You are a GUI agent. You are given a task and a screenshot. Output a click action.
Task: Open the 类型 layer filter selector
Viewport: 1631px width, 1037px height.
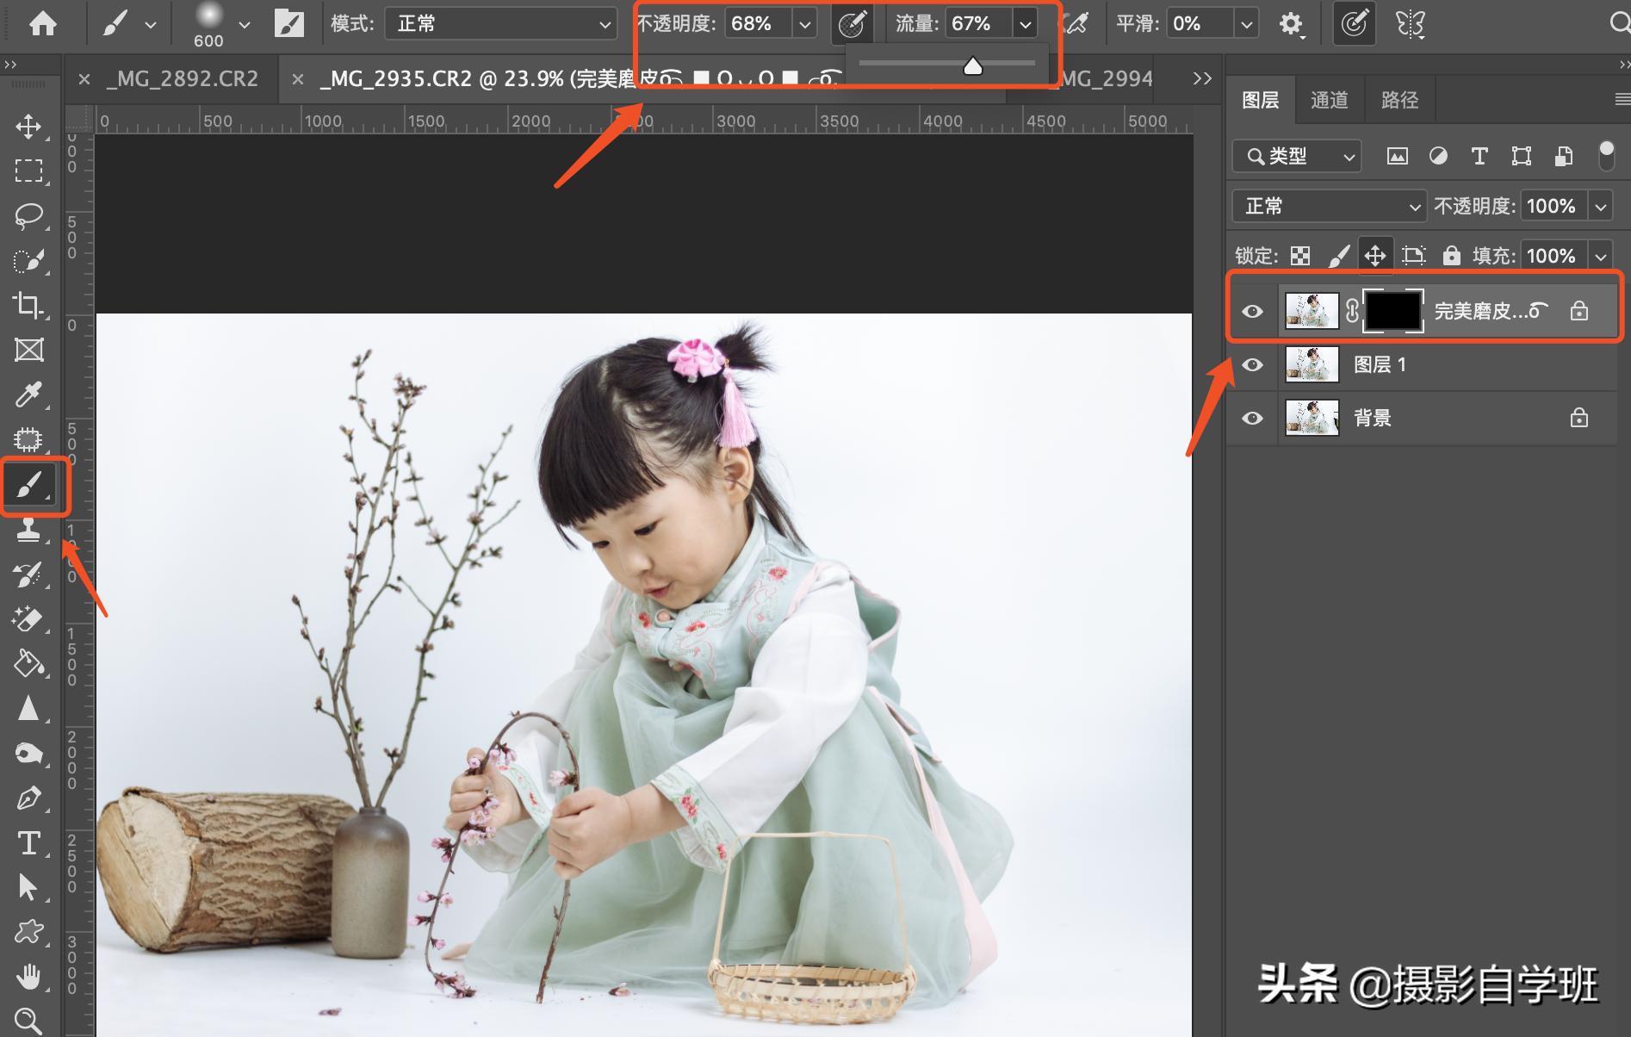pos(1295,156)
